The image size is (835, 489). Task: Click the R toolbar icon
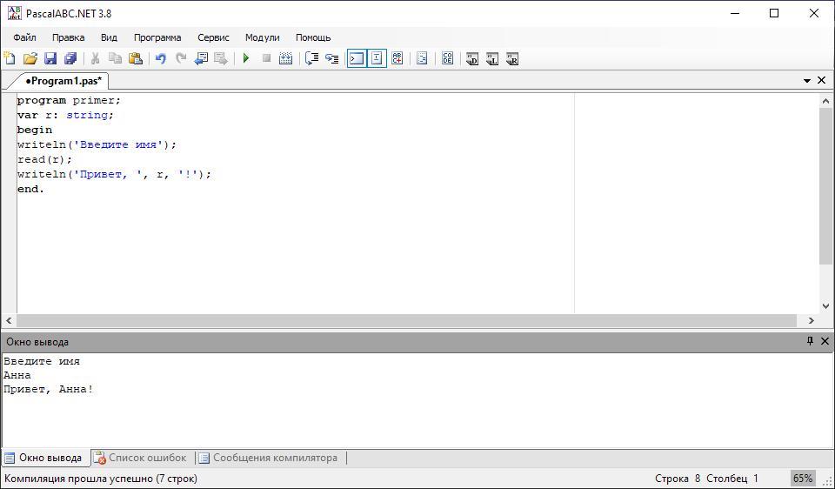coord(512,58)
